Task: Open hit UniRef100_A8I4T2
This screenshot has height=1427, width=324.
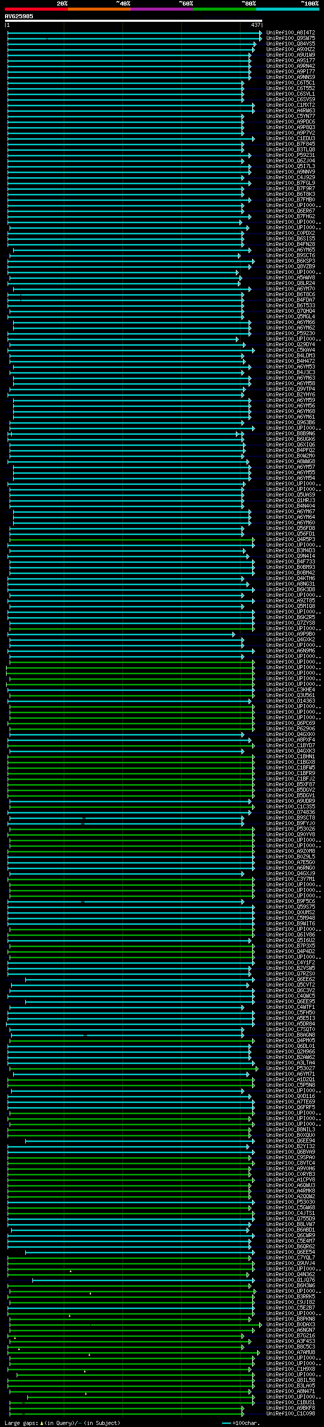Action: click(x=290, y=33)
